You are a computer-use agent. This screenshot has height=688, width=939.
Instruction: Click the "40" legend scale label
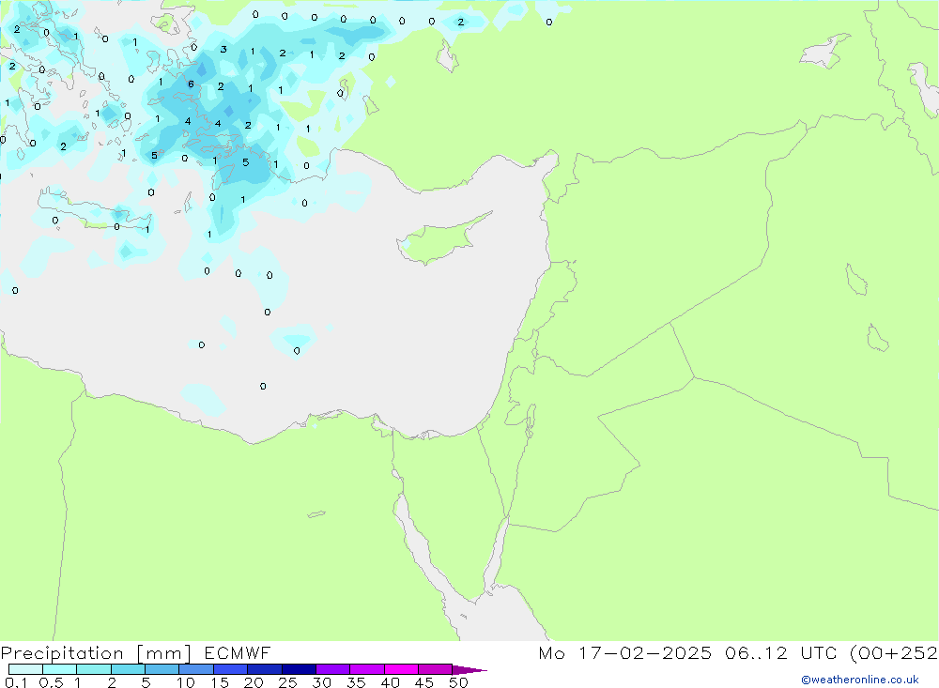click(x=391, y=682)
